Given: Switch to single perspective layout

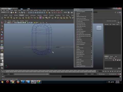Looking at the screenshot, I should coord(2,55).
